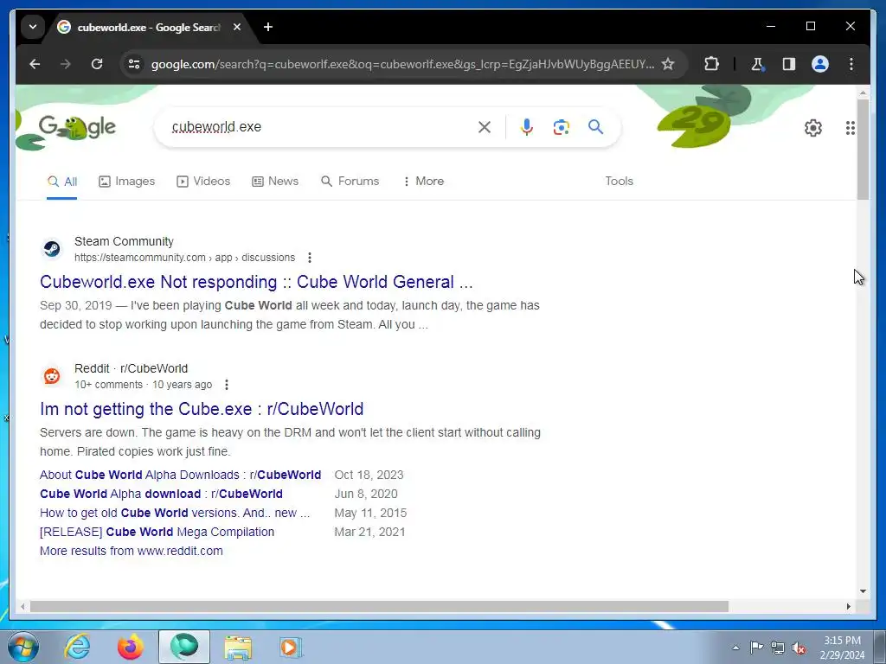Open the Windows Start menu
The width and height of the screenshot is (886, 664).
point(23,647)
